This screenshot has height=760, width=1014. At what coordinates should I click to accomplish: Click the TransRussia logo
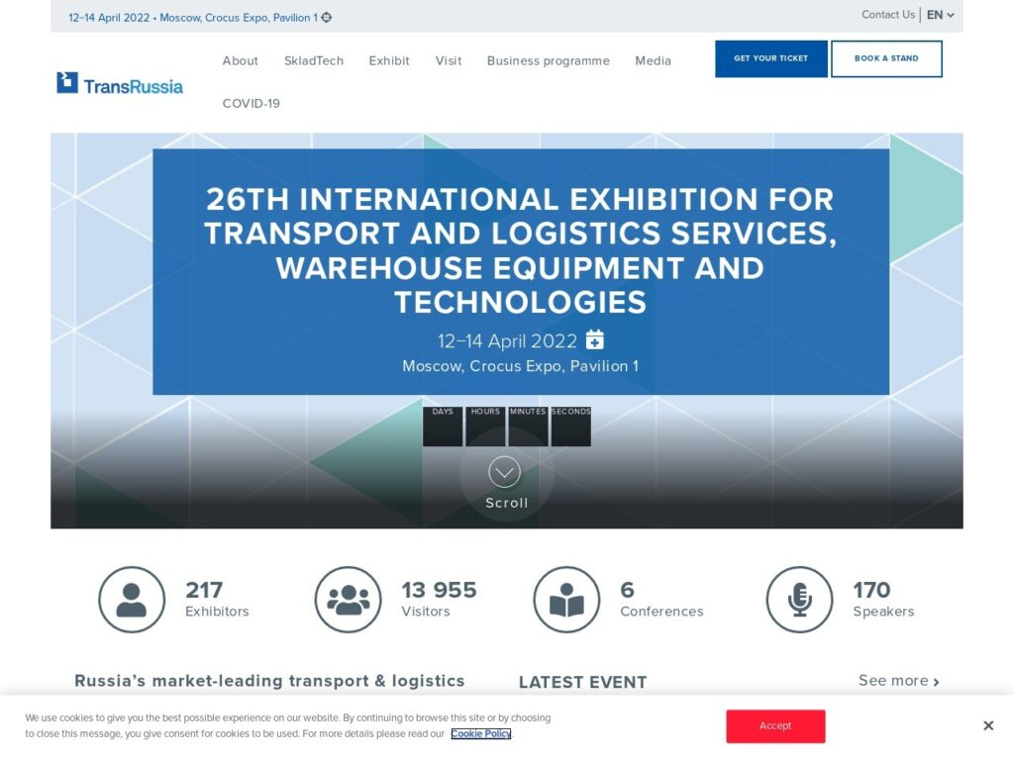pyautogui.click(x=120, y=83)
